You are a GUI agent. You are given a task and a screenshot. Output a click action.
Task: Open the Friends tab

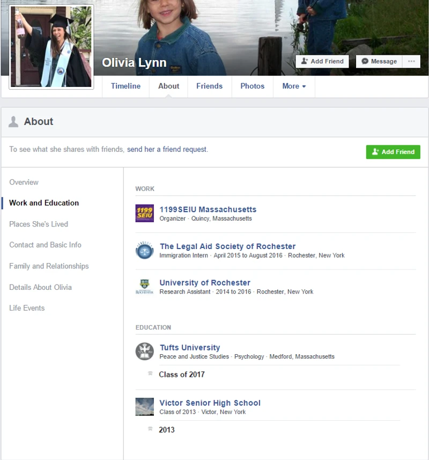point(210,86)
